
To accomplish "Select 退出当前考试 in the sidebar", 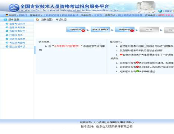I will click(x=17, y=46).
